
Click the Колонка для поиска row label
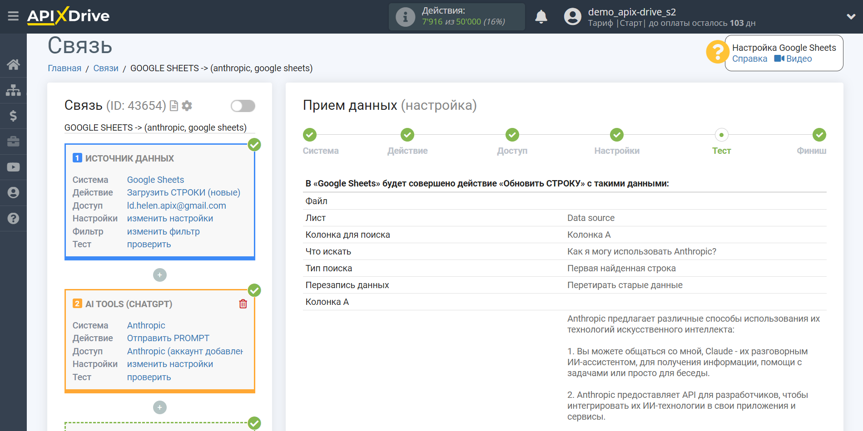pos(347,235)
